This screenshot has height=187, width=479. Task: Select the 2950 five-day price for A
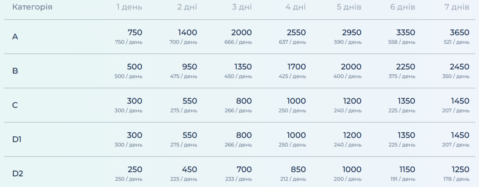[x=352, y=33]
